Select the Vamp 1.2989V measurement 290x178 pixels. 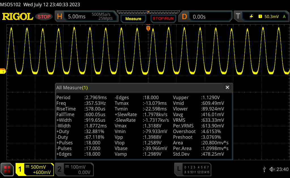[x=138, y=154]
